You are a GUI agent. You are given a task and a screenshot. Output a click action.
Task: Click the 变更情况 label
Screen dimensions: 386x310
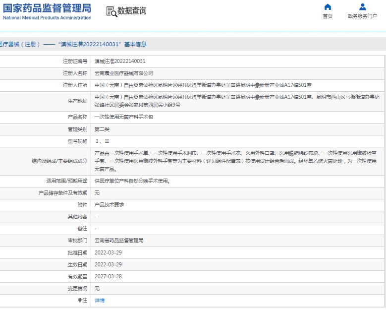pos(77,288)
